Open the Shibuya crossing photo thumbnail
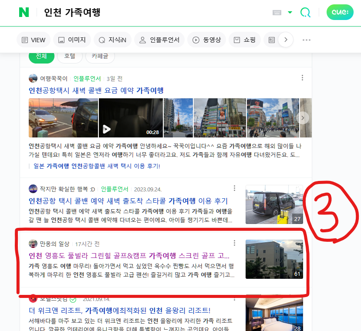The image size is (361, 331). pyautogui.click(x=273, y=118)
